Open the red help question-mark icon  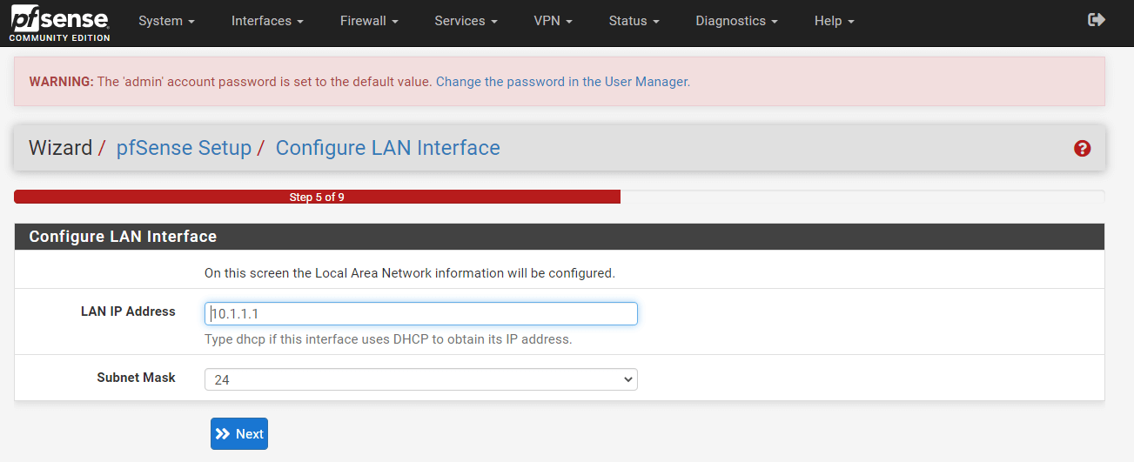click(x=1082, y=148)
